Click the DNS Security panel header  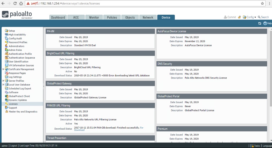[x=212, y=64]
